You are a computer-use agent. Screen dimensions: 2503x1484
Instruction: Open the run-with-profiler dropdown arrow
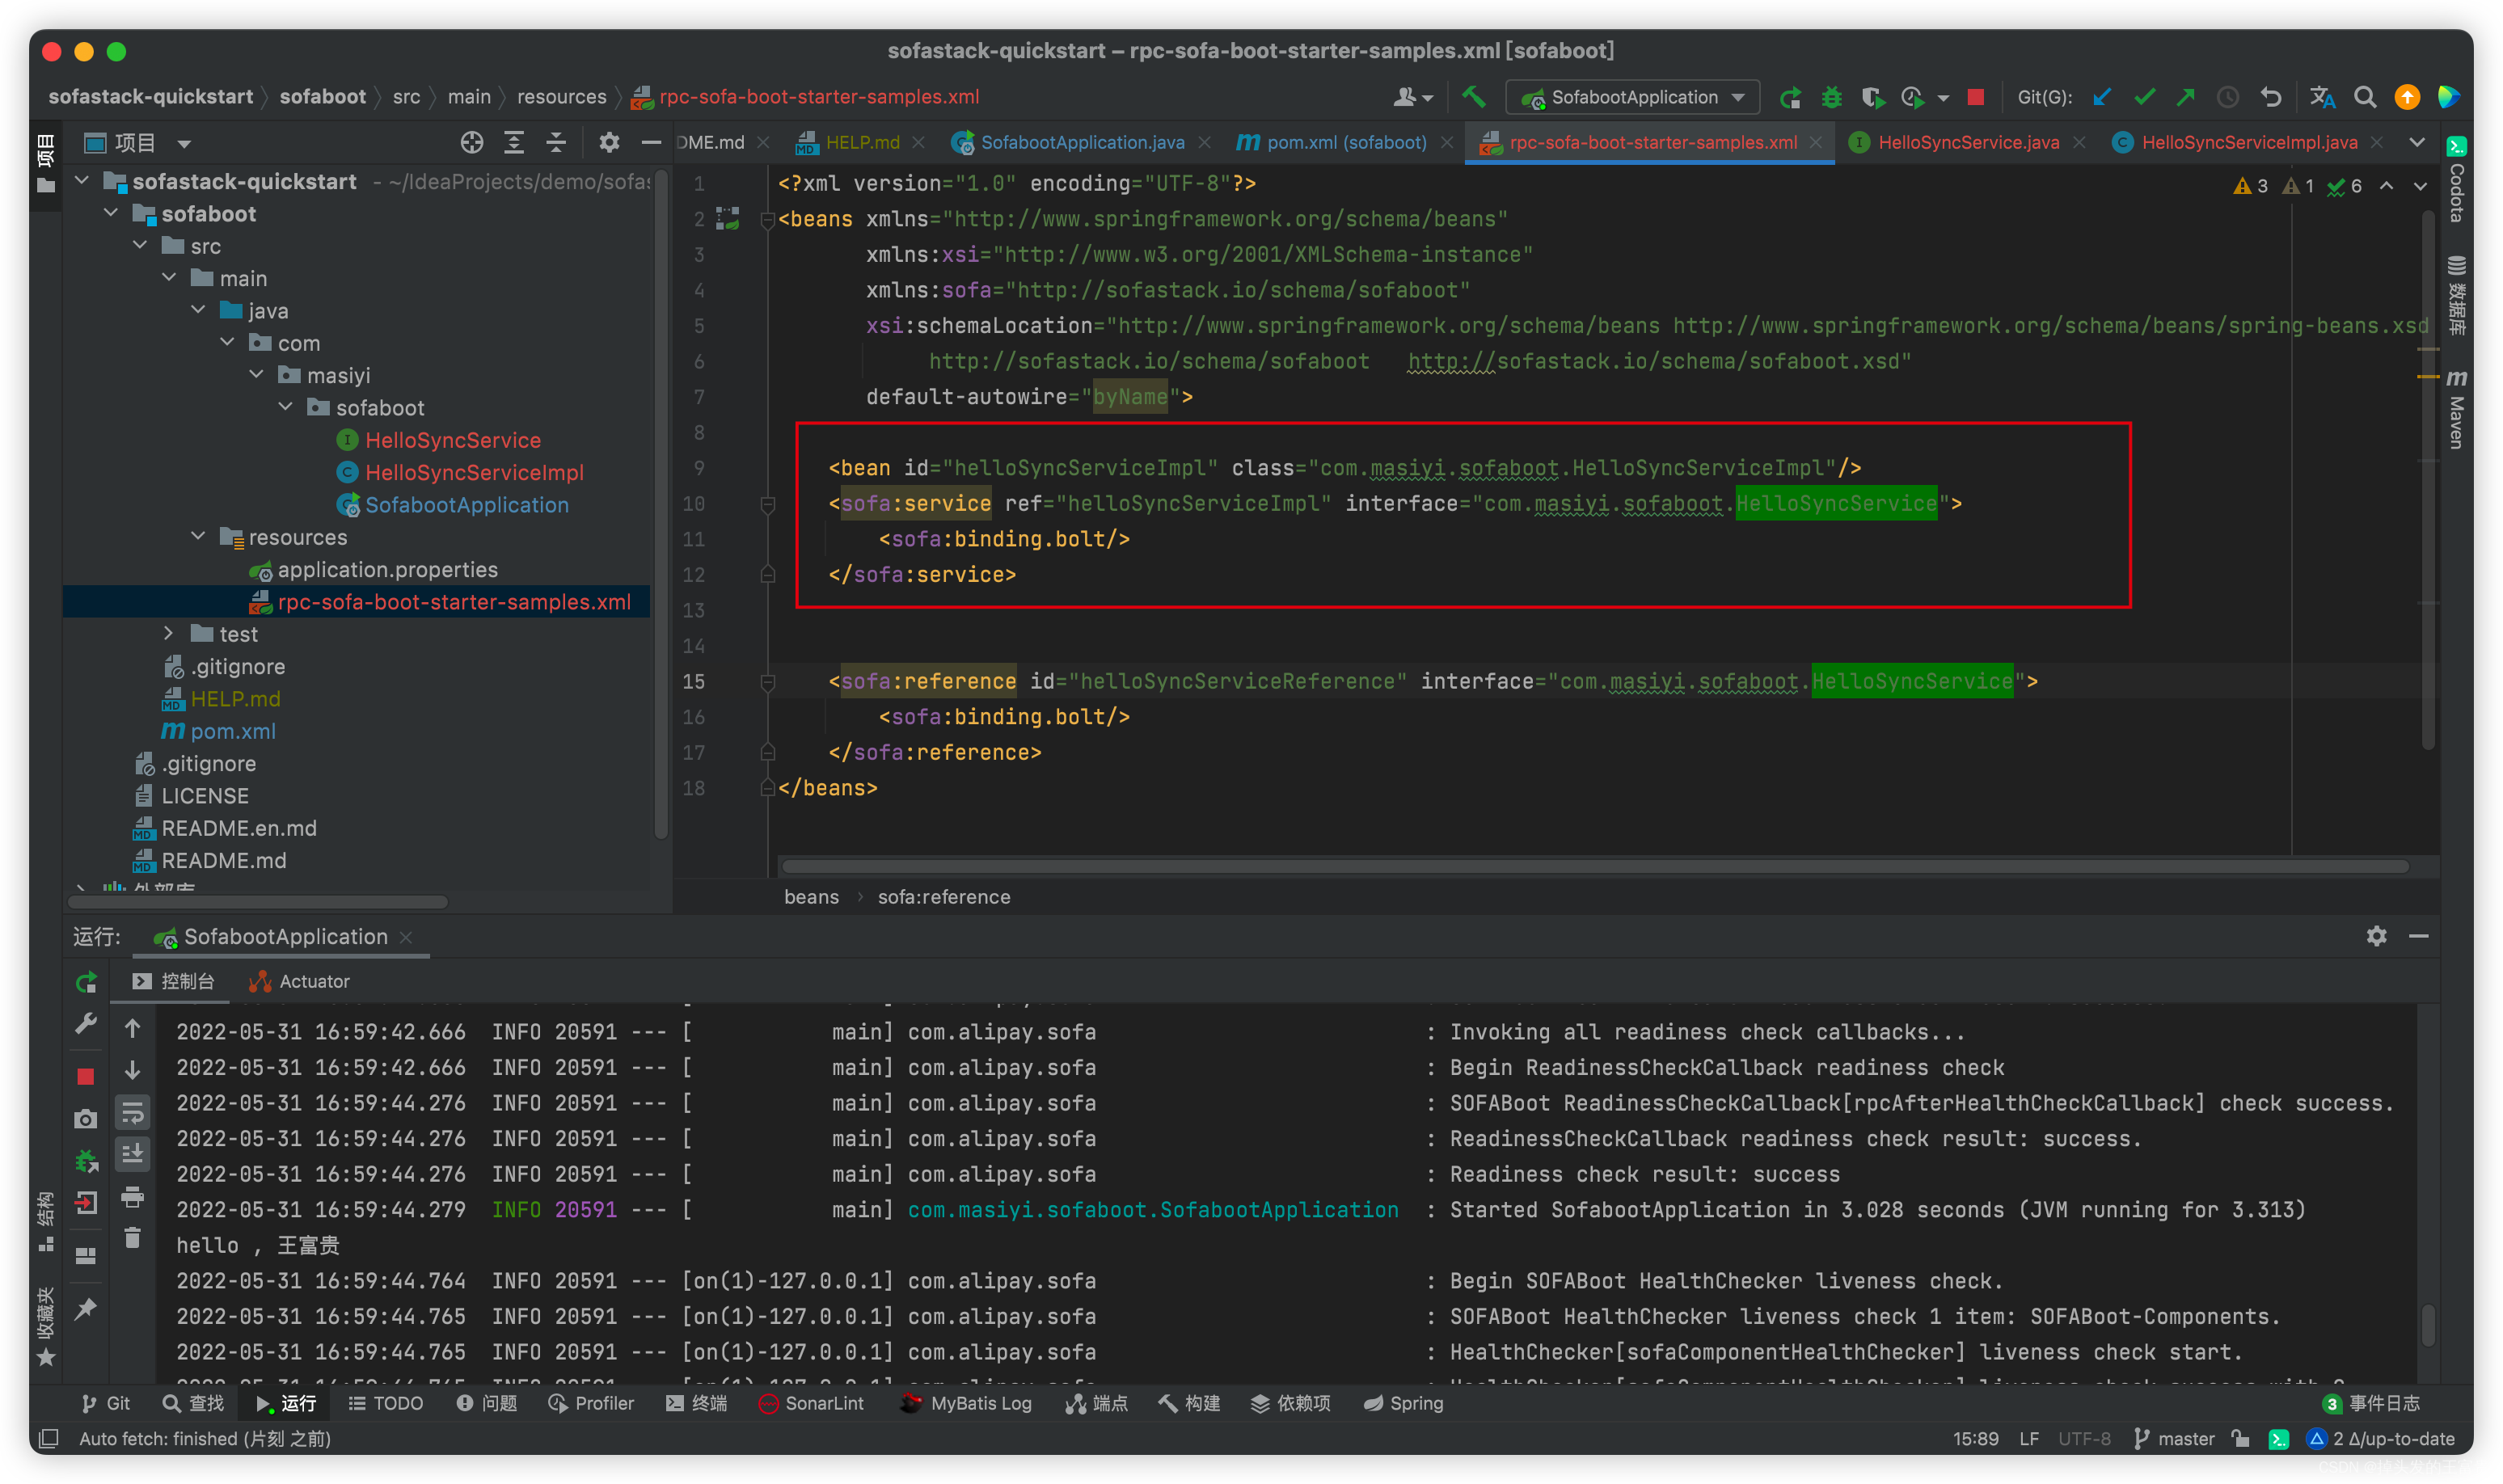click(1942, 98)
